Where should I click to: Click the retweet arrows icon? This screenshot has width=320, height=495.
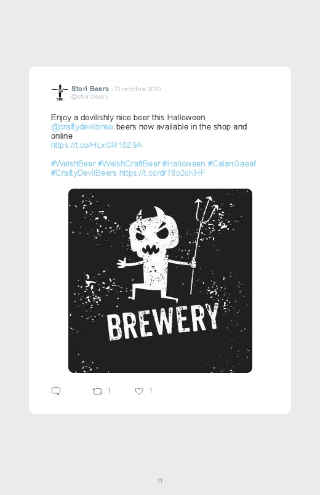click(97, 391)
